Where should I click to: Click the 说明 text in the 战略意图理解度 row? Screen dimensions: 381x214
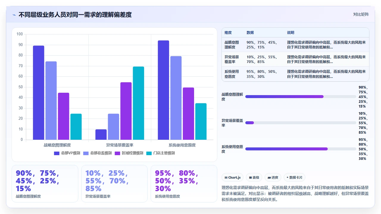327,45
